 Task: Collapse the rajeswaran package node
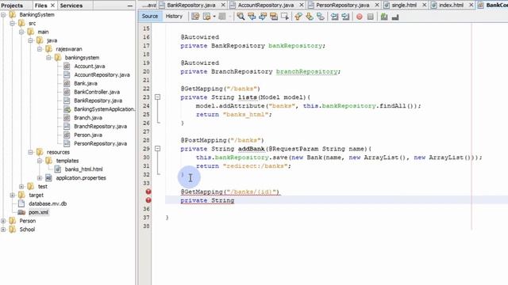[x=40, y=49]
